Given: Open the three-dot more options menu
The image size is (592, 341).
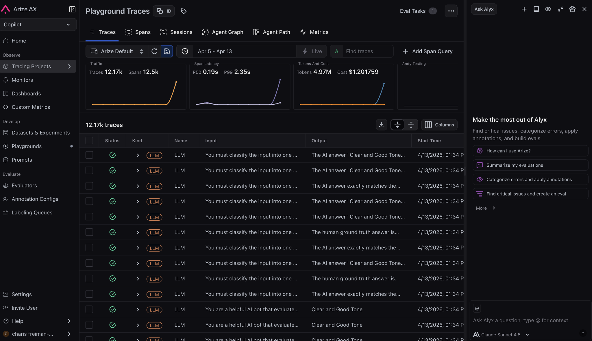Looking at the screenshot, I should [x=451, y=11].
